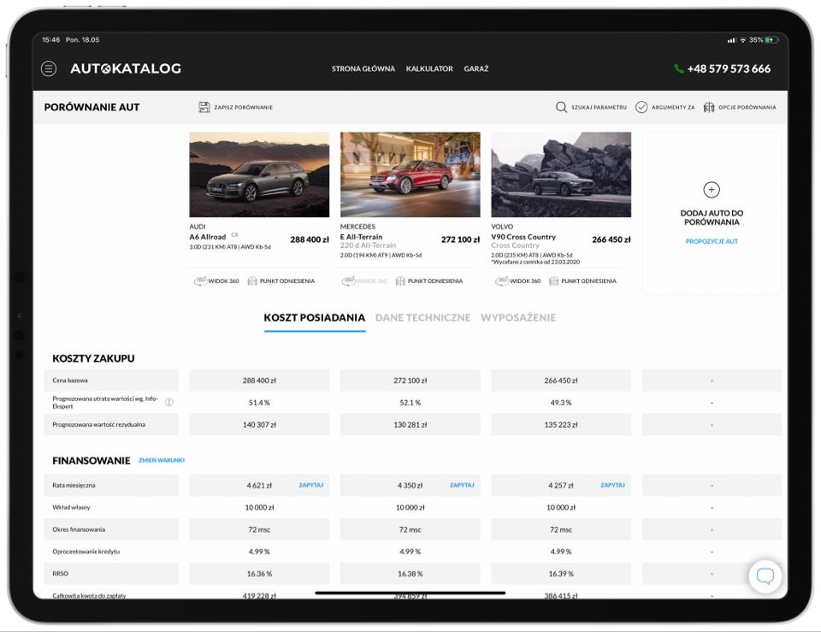Screen dimensions: 821x632
Task: Tap the green phone icon
Action: [678, 68]
